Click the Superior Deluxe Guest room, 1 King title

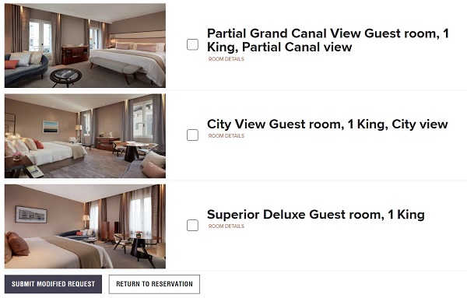click(x=316, y=215)
